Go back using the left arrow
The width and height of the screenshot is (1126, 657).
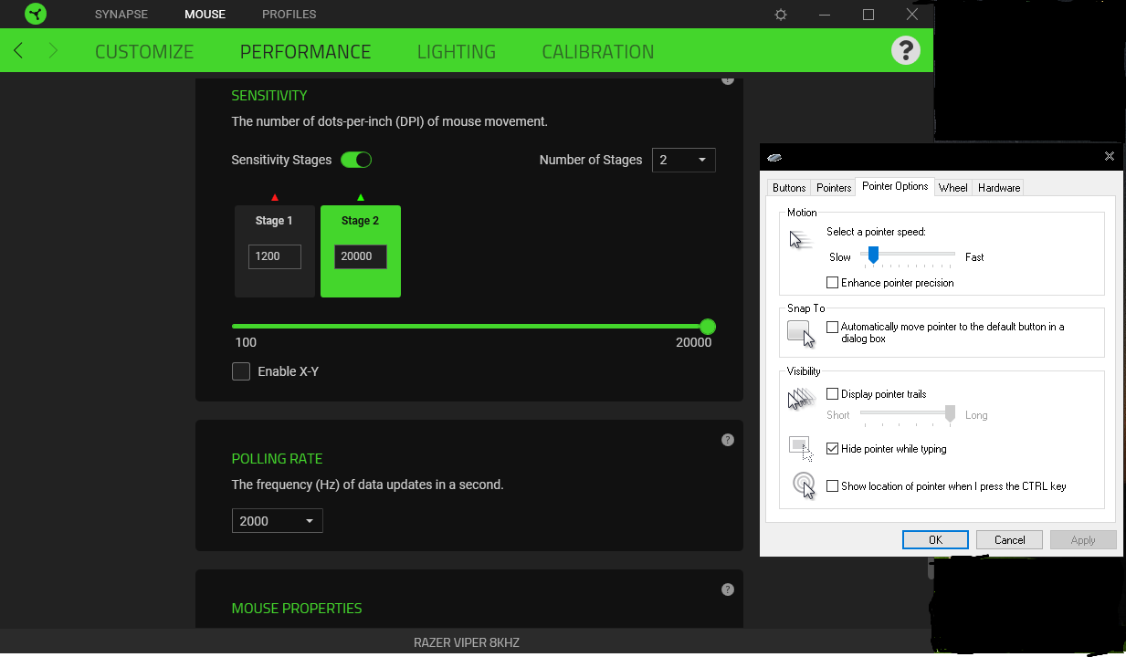pyautogui.click(x=19, y=51)
